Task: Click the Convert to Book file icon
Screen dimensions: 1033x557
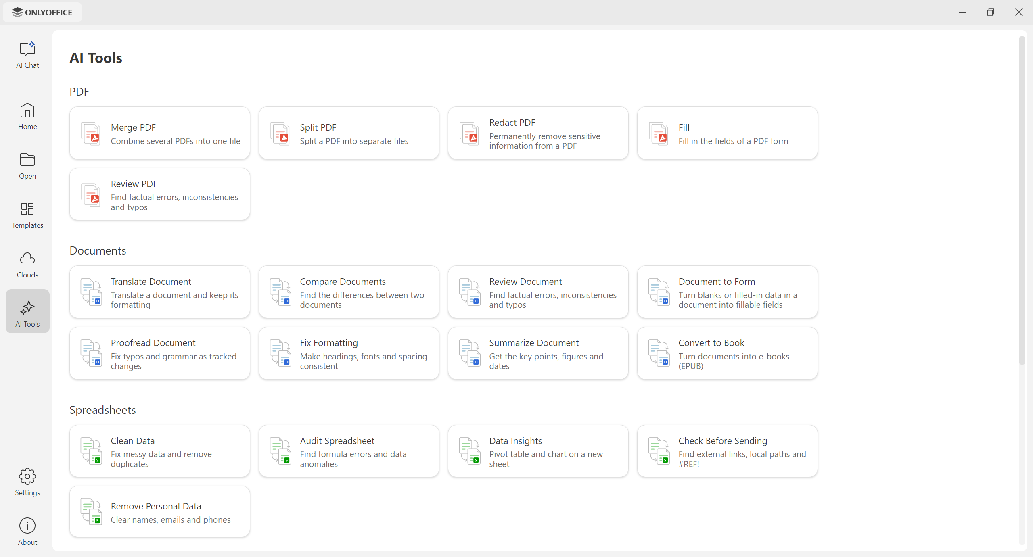Action: click(x=659, y=353)
